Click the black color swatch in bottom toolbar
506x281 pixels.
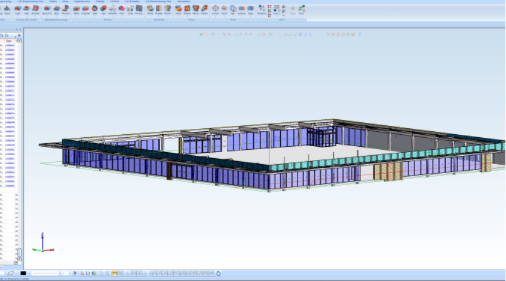[x=23, y=273]
